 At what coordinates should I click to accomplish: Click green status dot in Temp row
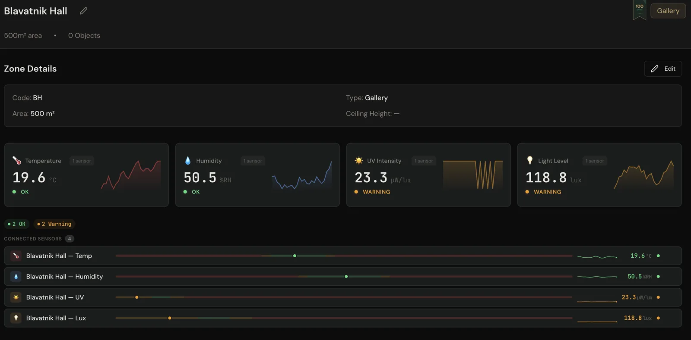(x=658, y=256)
